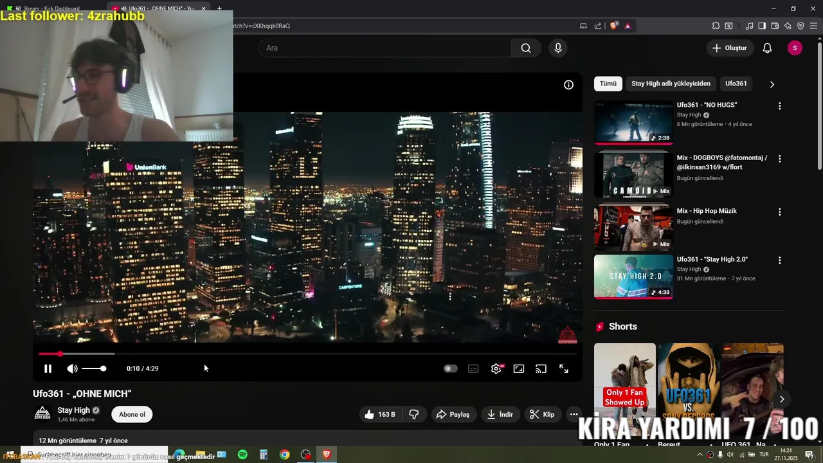
Task: Subscribe with the Abone ol button
Action: [x=132, y=415]
